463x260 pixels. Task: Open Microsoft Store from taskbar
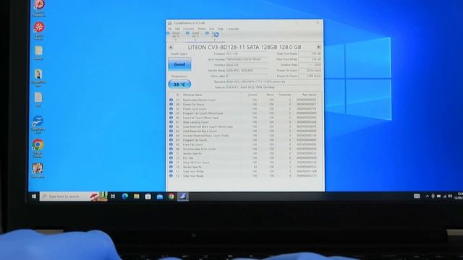(148, 196)
